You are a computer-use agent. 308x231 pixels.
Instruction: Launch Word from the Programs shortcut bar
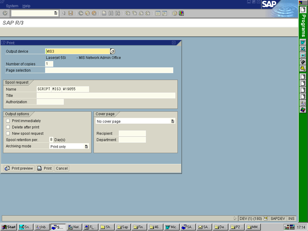point(303,42)
